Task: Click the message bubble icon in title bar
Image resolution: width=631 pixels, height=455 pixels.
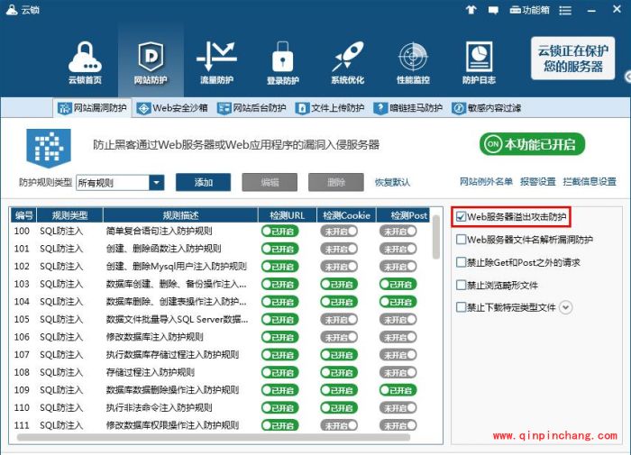Action: [493, 10]
